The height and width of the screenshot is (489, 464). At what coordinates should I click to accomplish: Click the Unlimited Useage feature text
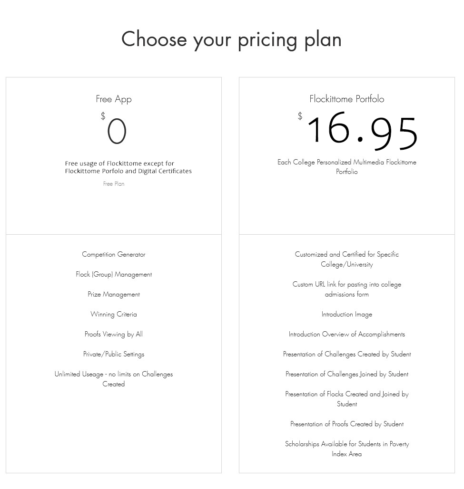pyautogui.click(x=114, y=379)
